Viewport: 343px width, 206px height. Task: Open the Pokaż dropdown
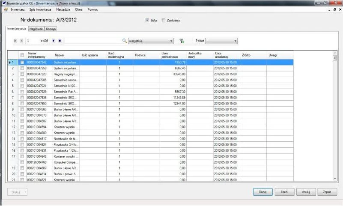pos(221,41)
